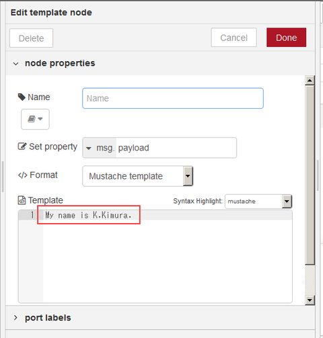Click the Set property edit icon
Viewport: 323px width, 338px height.
coord(22,146)
